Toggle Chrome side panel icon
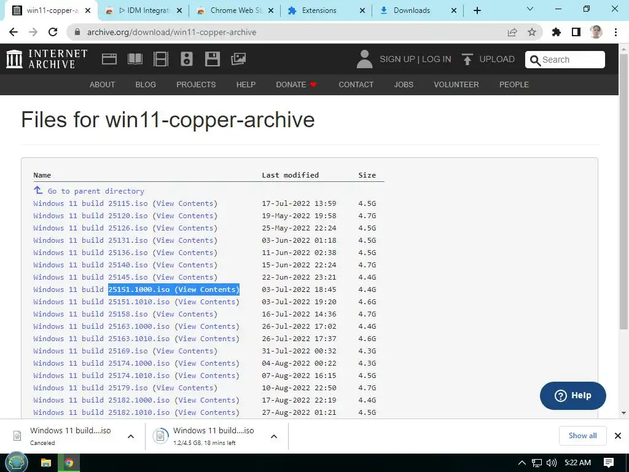629x472 pixels. 576,32
